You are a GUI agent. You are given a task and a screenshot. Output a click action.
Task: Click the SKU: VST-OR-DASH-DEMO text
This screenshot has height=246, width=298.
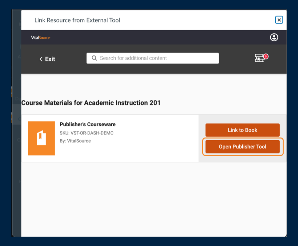[x=87, y=133]
